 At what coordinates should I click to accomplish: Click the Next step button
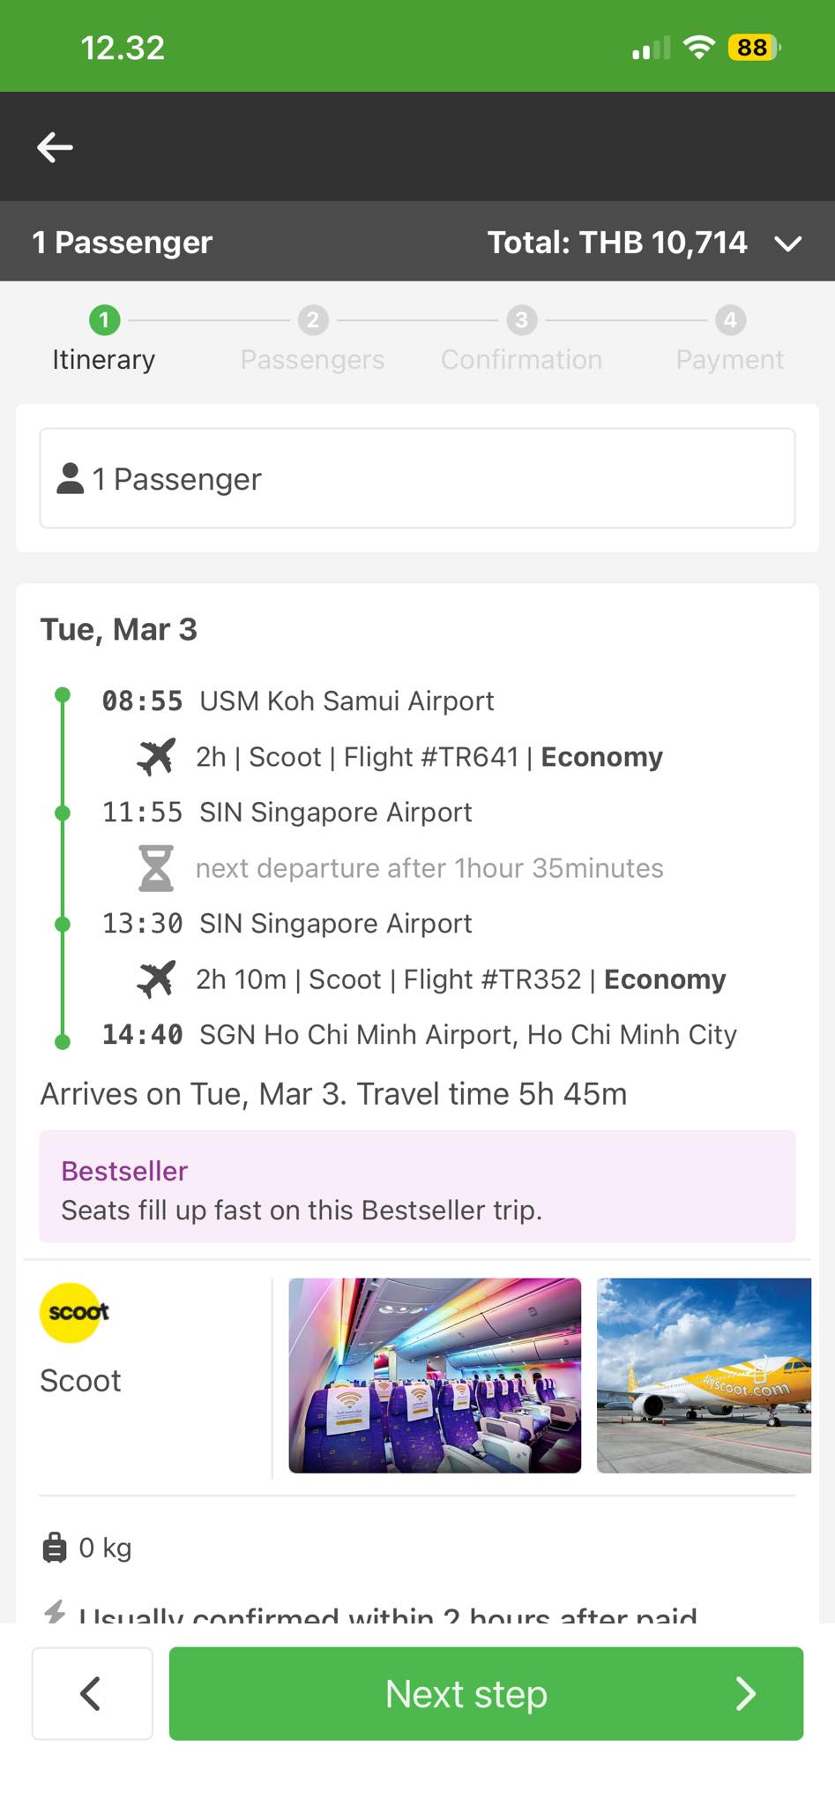click(x=486, y=1693)
